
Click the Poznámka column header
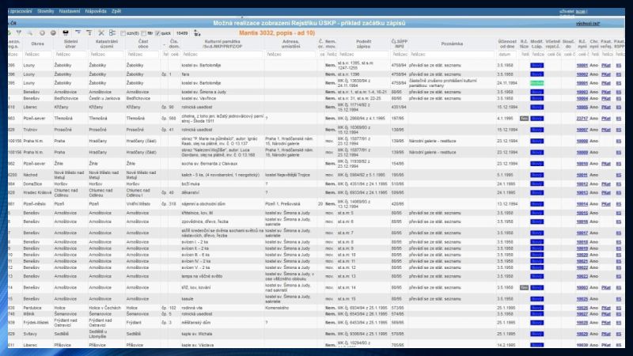pos(452,44)
